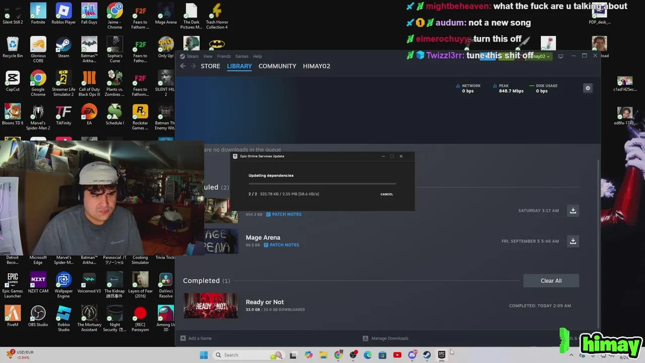Open the Games menu in Steam

[242, 56]
